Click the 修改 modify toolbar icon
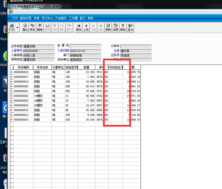 point(32,28)
